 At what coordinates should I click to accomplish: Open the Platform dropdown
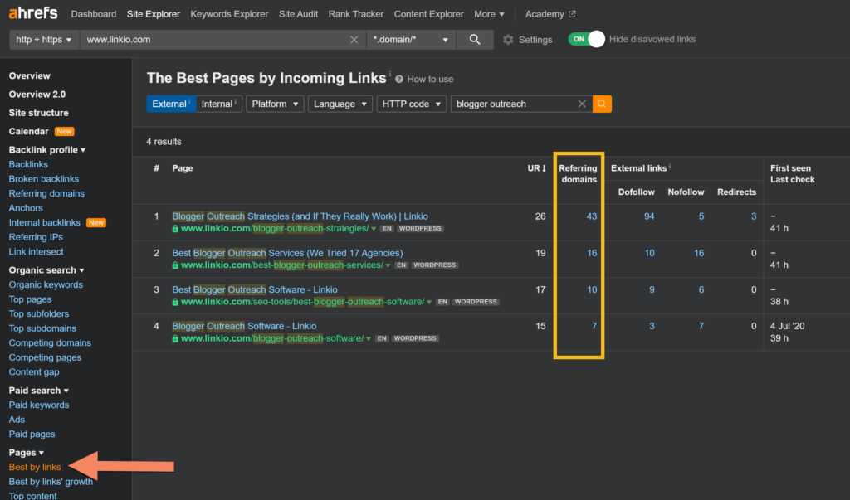click(x=274, y=104)
